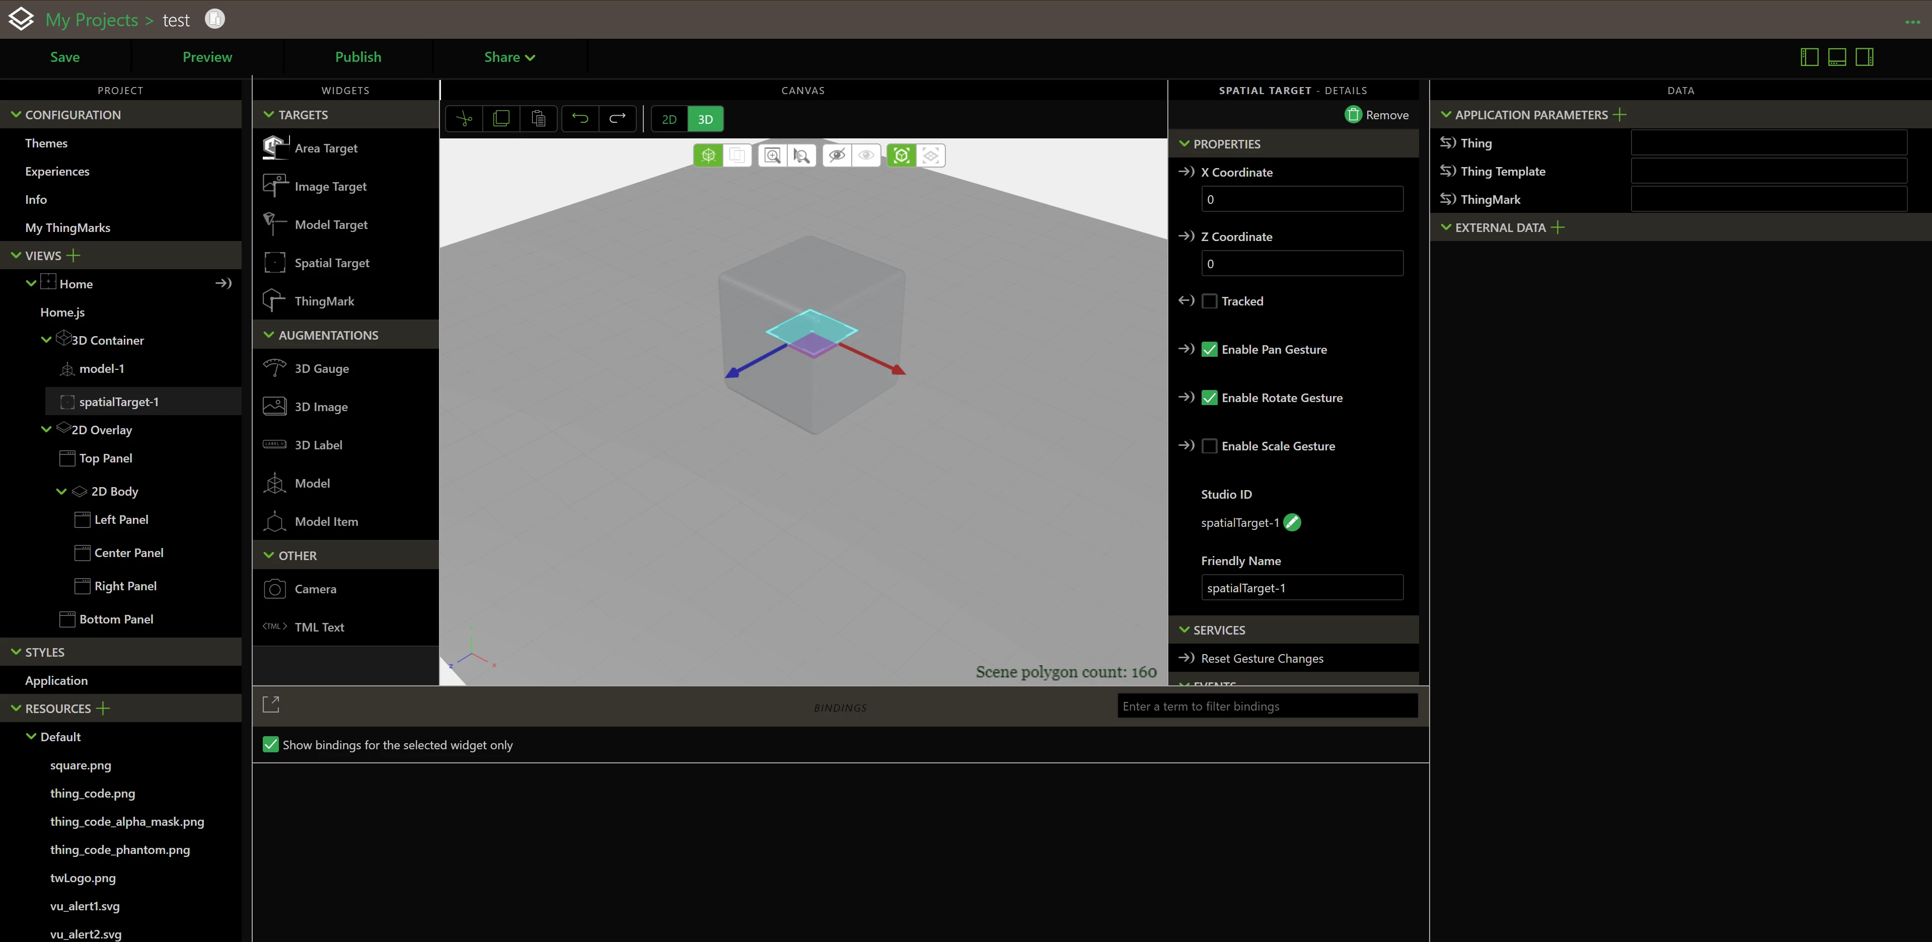Click the zoom-all magnifier icon on canvas
The image size is (1932, 942).
(x=772, y=155)
